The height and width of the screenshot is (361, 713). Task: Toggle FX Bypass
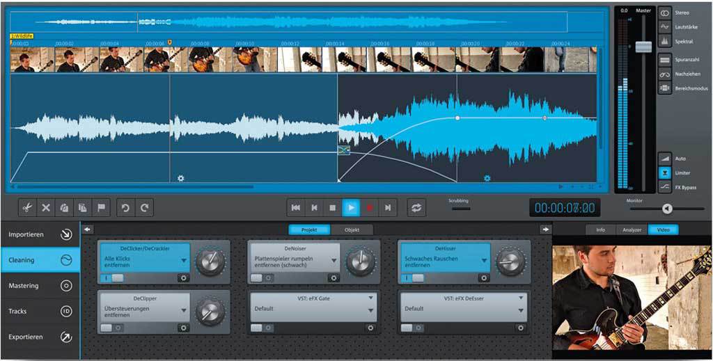point(665,187)
